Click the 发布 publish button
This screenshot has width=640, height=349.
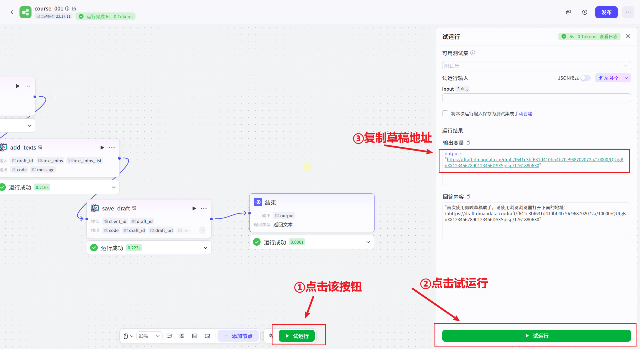click(x=606, y=12)
